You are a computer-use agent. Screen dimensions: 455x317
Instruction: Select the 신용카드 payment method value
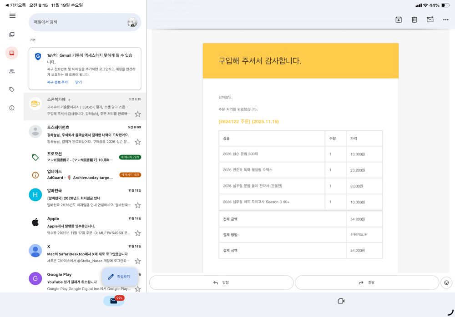click(x=359, y=234)
